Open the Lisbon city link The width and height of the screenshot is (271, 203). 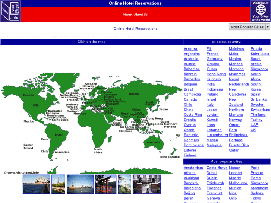click(x=234, y=168)
